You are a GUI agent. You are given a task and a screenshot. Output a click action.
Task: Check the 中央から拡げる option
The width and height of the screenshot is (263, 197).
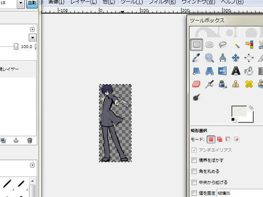coord(194,182)
